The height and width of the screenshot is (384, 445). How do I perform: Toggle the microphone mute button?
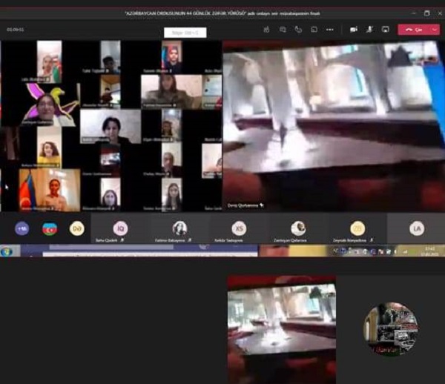[x=369, y=30]
